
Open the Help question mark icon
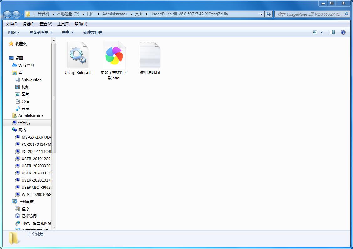(343, 32)
